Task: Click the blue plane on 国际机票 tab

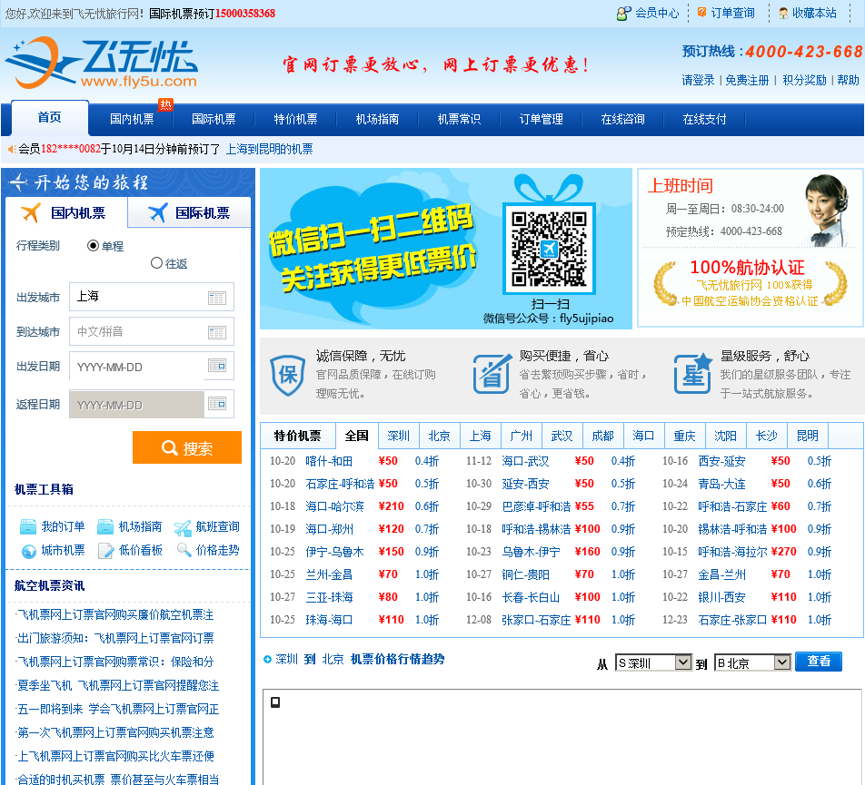Action: point(158,212)
